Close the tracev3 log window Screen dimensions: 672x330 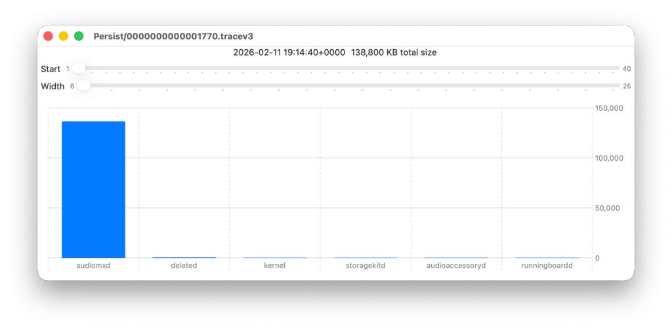(48, 36)
